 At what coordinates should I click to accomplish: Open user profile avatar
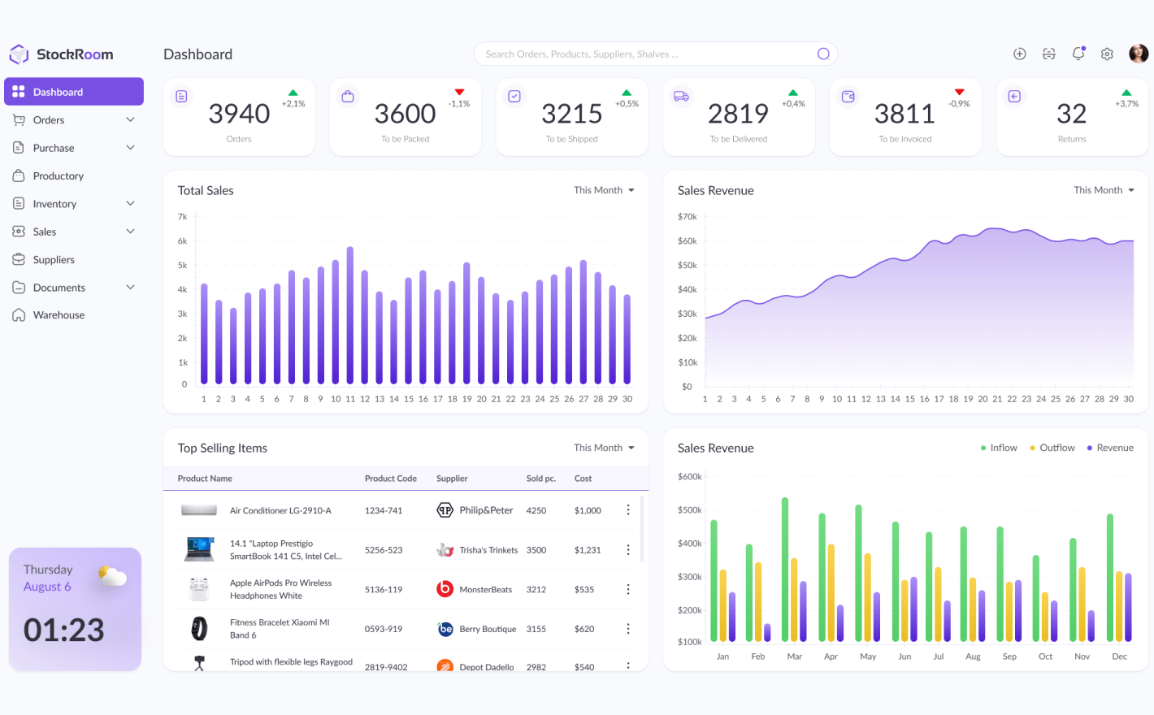pos(1139,54)
